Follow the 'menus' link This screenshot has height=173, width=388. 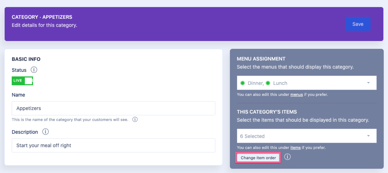coord(297,95)
